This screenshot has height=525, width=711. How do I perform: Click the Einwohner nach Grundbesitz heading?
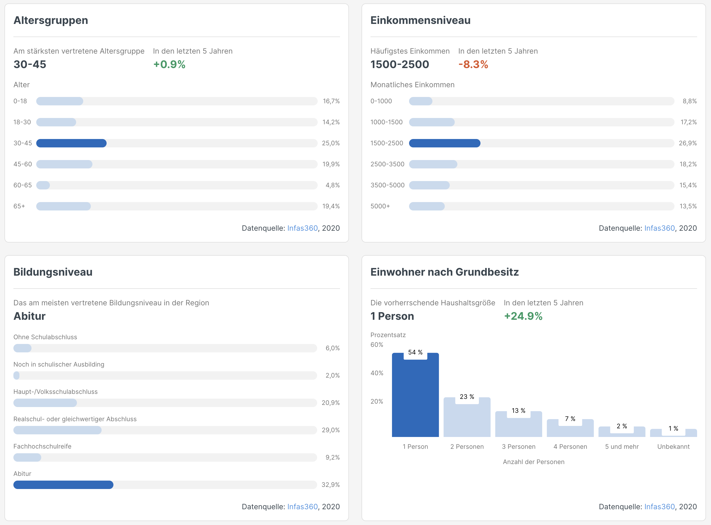coord(444,272)
